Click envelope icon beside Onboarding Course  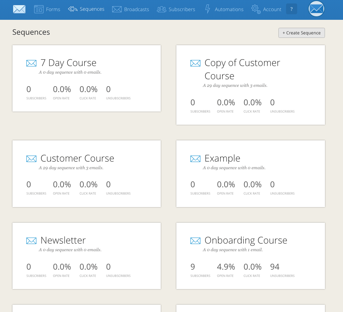[x=195, y=241]
